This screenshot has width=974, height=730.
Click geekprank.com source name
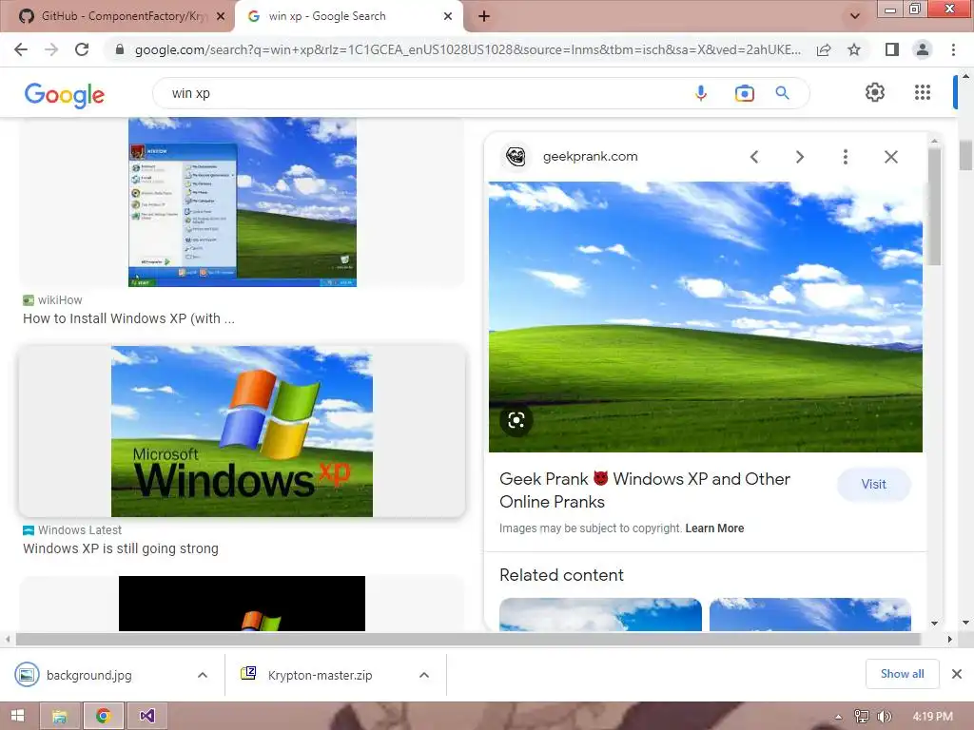tap(590, 157)
